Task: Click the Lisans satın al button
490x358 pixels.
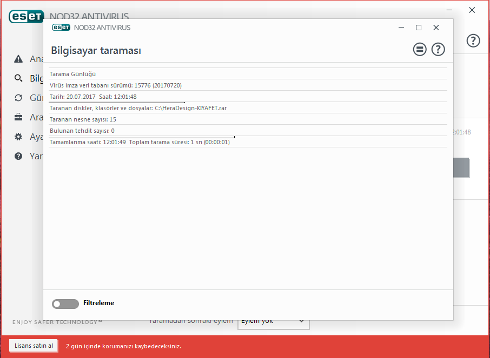Action: point(34,346)
